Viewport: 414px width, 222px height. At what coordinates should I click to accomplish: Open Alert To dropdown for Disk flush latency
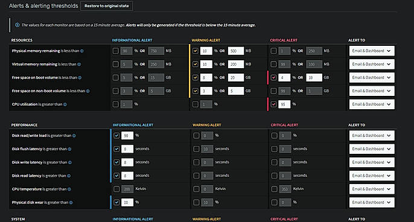(x=372, y=149)
